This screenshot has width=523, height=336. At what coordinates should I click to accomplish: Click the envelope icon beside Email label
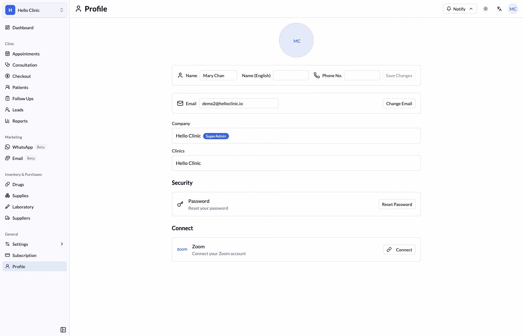tap(180, 103)
